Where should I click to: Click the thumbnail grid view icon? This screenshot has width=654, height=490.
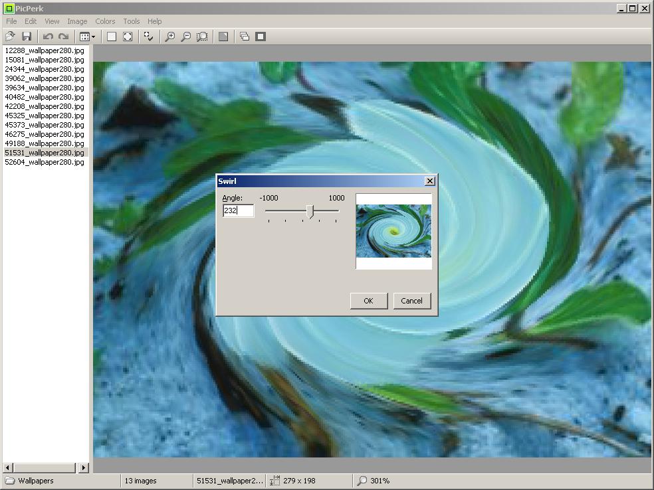[84, 37]
